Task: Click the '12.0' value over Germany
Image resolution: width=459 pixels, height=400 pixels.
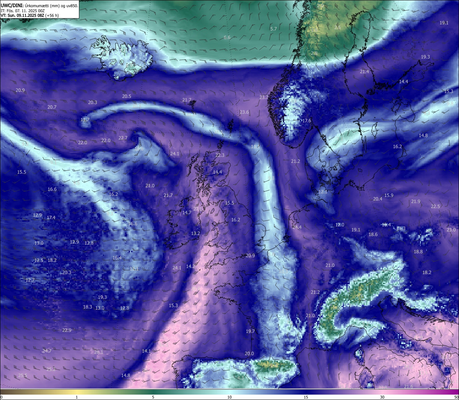Action: click(x=340, y=225)
